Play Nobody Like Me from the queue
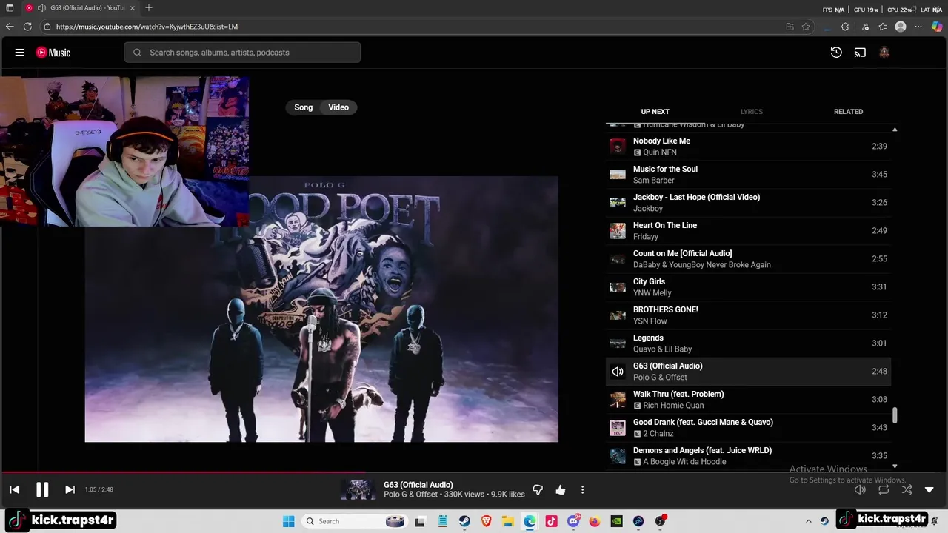 tap(748, 147)
